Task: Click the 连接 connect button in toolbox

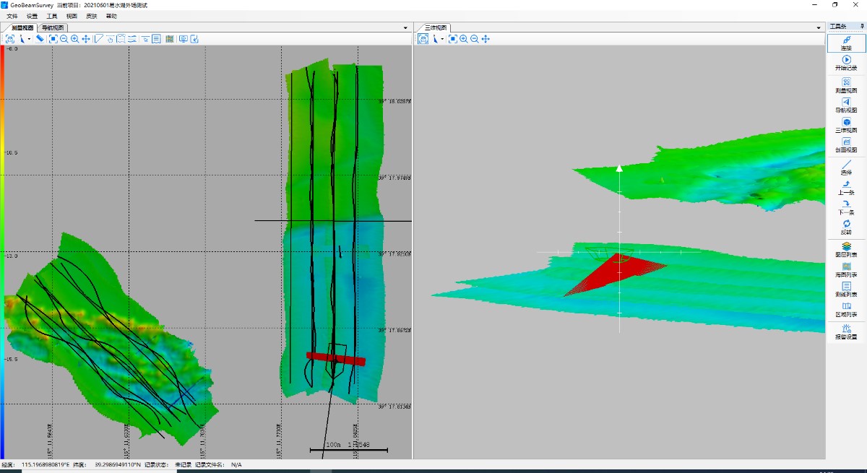Action: (x=846, y=43)
